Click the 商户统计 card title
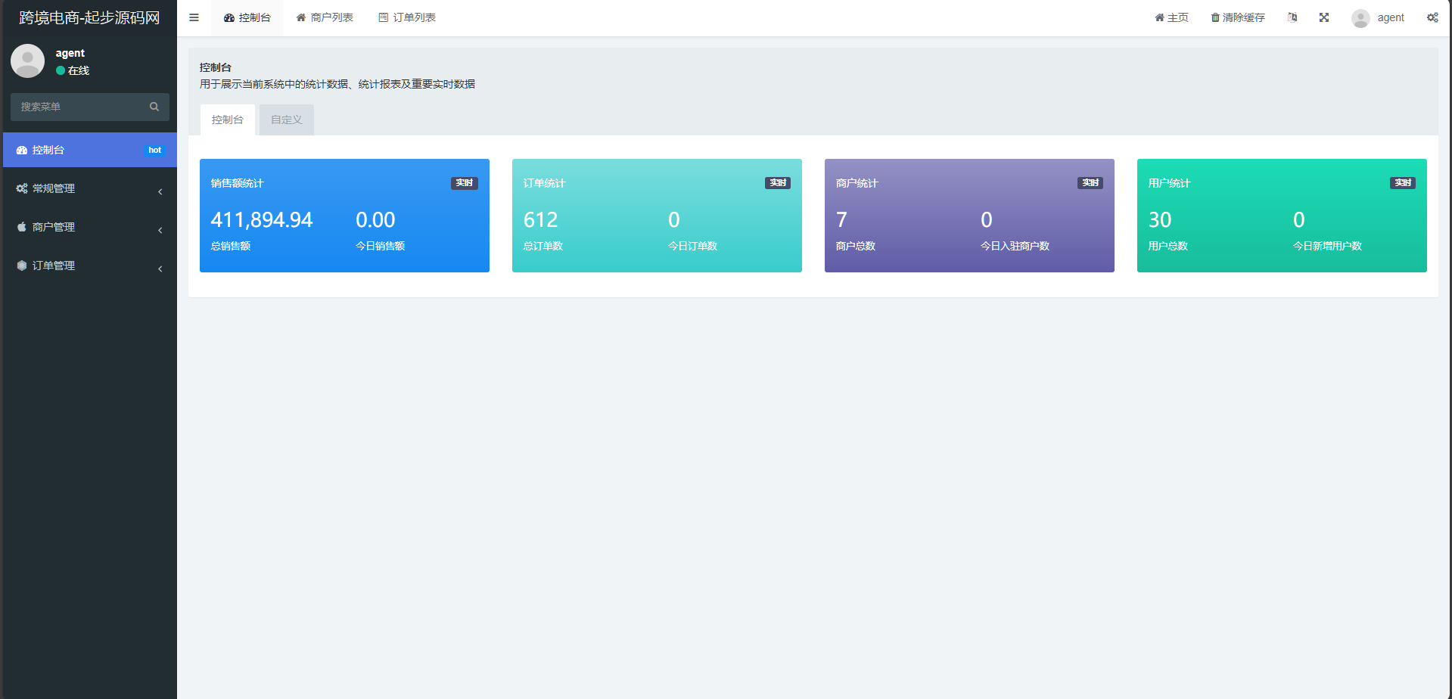The image size is (1452, 699). pos(857,183)
